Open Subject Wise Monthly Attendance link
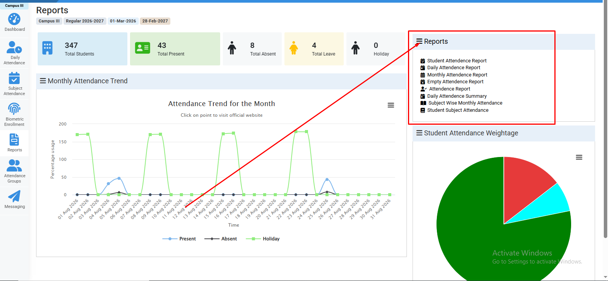 (465, 103)
